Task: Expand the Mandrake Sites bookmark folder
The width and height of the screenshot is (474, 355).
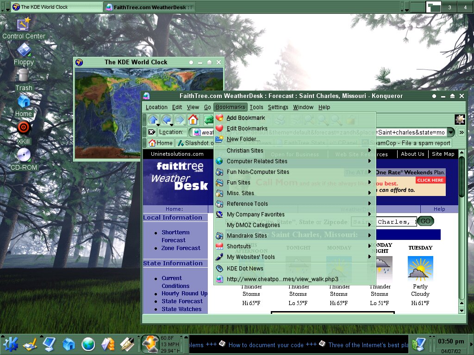Action: [x=295, y=235]
